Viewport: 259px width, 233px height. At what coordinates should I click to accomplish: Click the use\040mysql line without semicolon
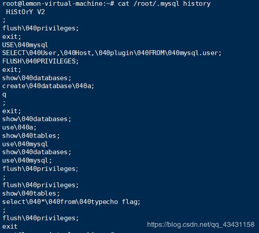(25, 144)
